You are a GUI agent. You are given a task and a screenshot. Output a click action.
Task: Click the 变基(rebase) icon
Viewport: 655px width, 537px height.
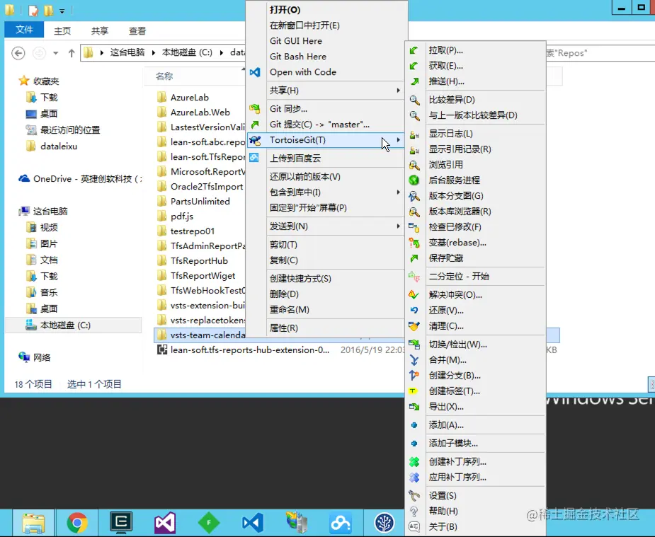pos(414,243)
